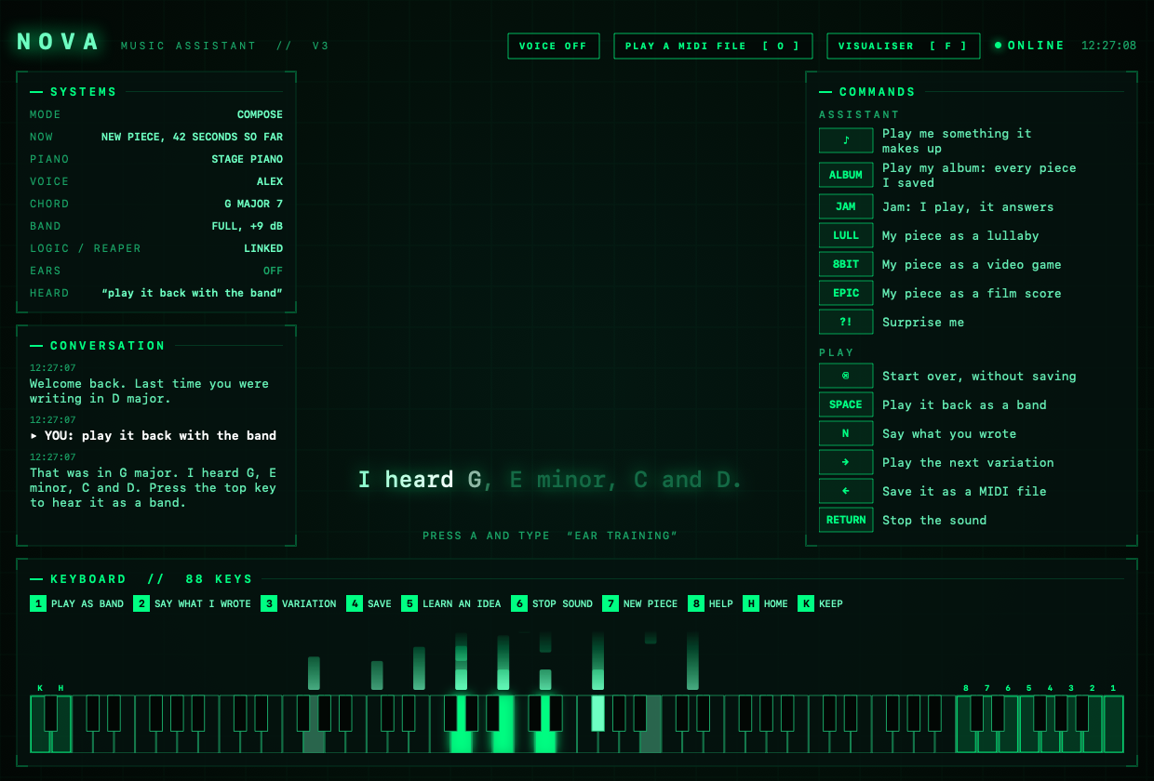Select the '7 New Piece' legend item
This screenshot has width=1154, height=781.
[x=640, y=603]
